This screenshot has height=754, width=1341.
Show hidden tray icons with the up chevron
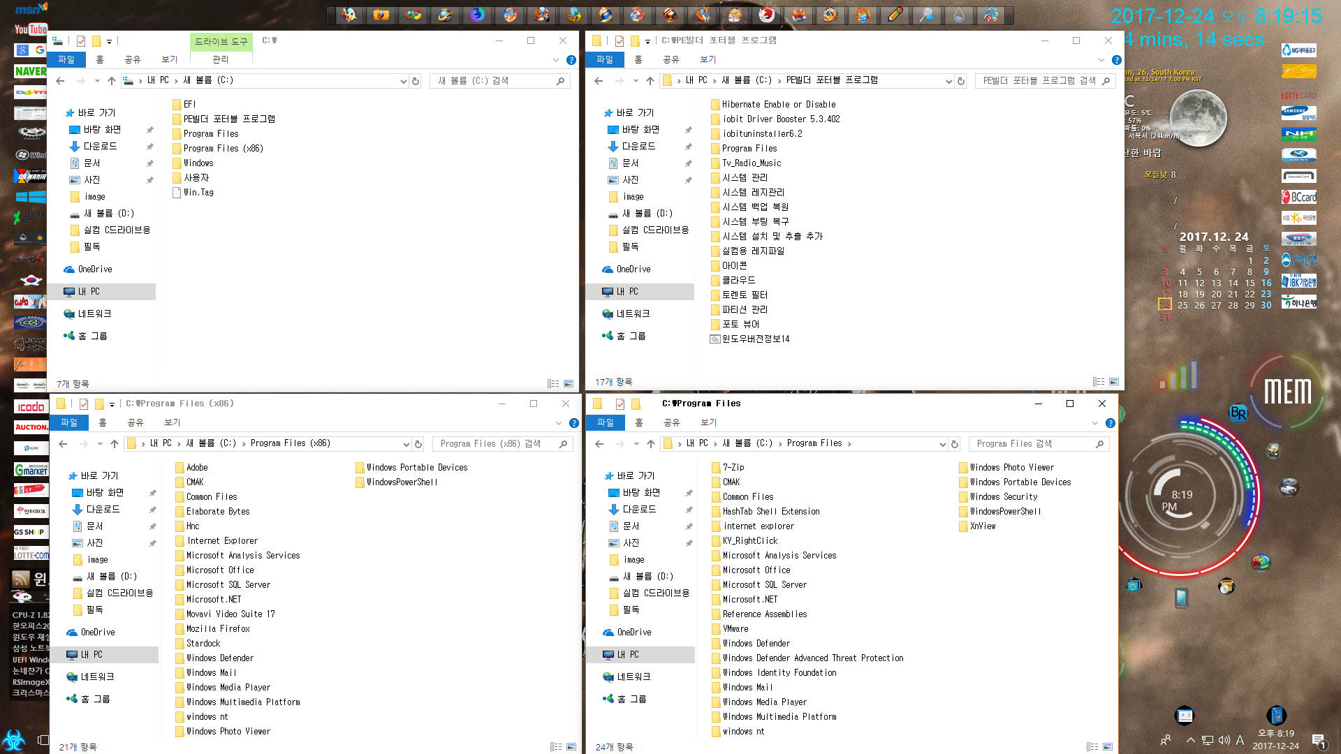click(1190, 740)
